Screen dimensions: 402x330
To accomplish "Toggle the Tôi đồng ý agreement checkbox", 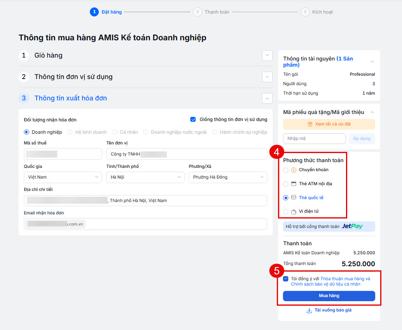I will click(x=286, y=279).
